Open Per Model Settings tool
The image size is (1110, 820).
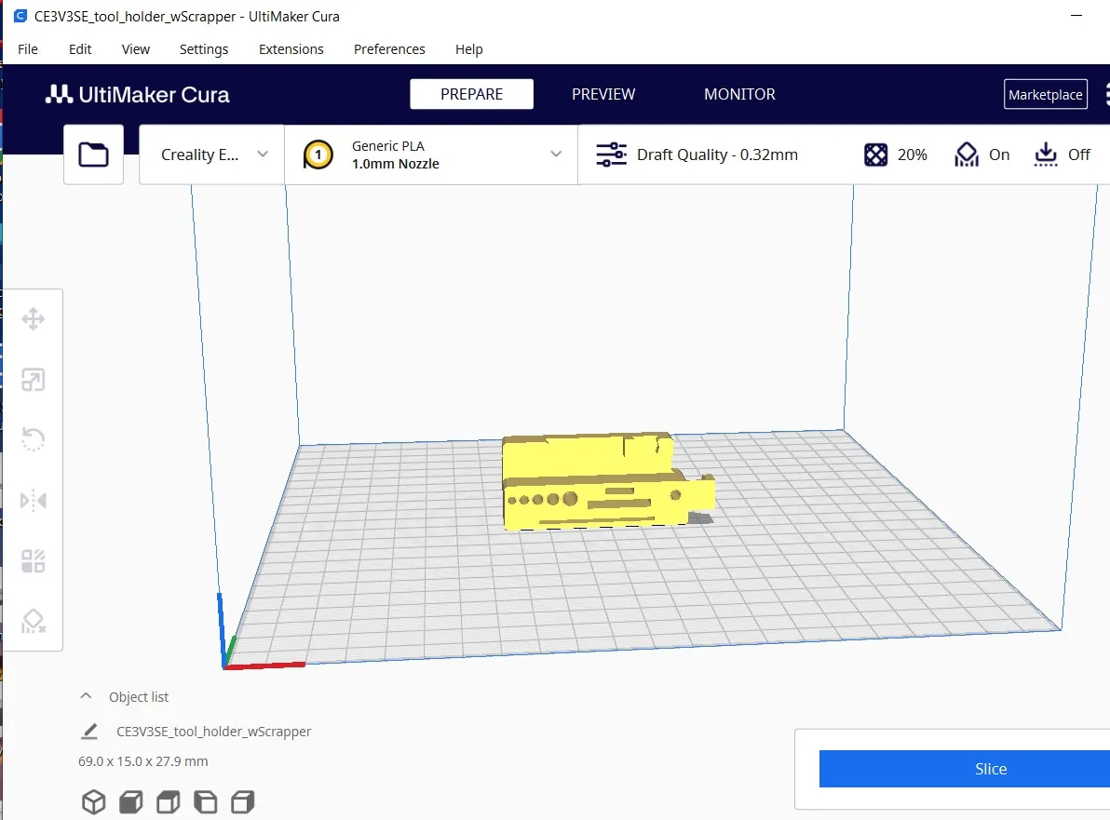tap(34, 561)
